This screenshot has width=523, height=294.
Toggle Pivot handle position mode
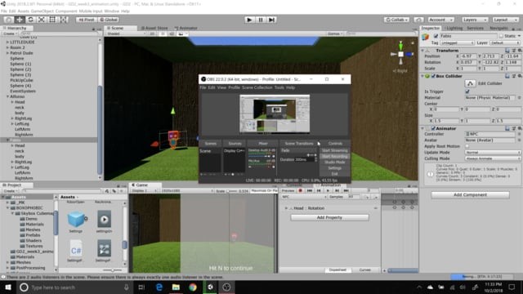[x=87, y=20]
